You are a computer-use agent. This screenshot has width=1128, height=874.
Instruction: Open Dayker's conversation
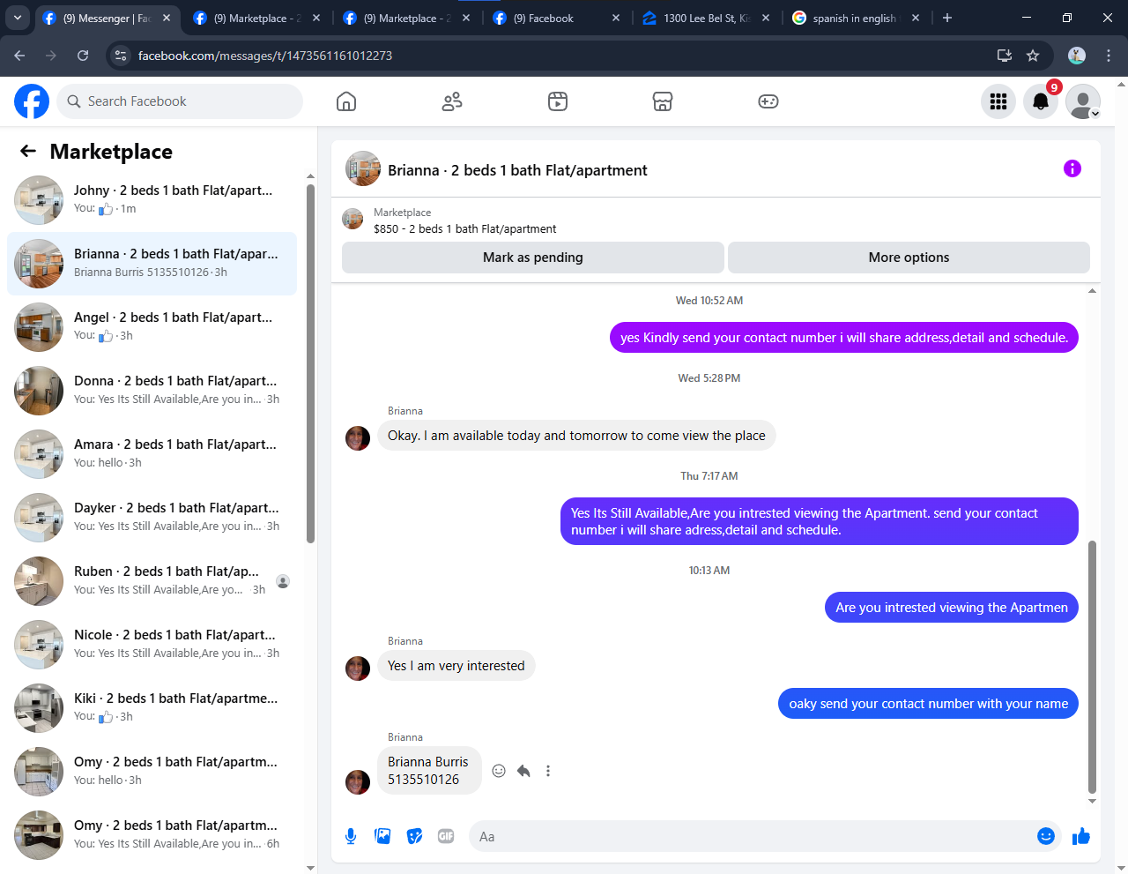152,518
